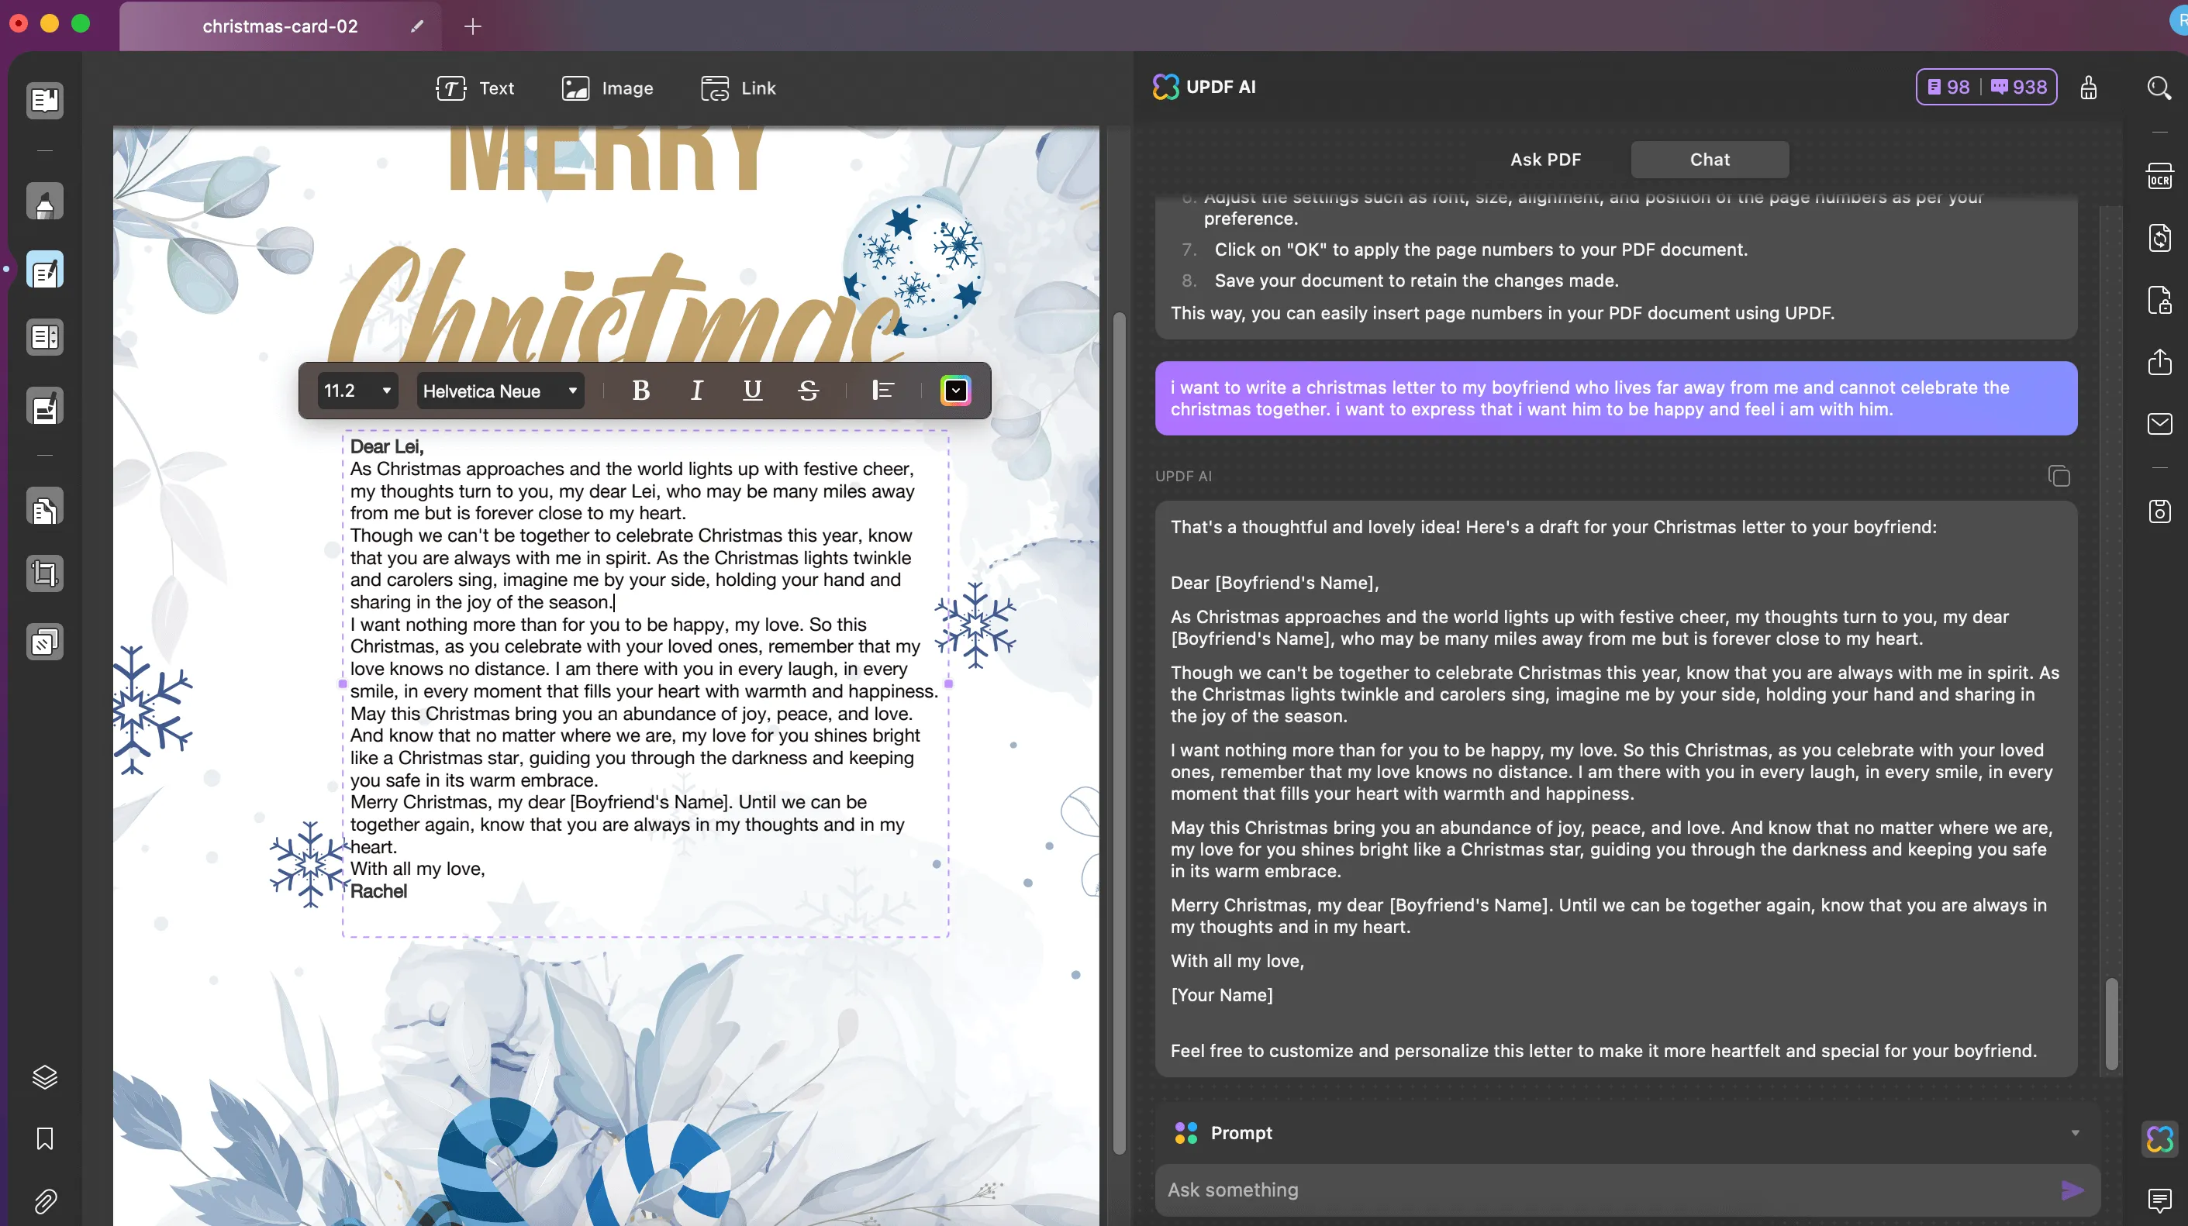Click the clear chat broom icon
The height and width of the screenshot is (1226, 2188).
point(2089,88)
